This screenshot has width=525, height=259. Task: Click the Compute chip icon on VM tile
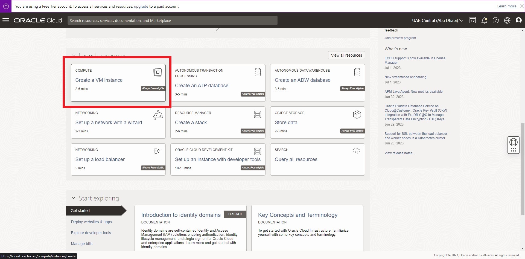(158, 72)
